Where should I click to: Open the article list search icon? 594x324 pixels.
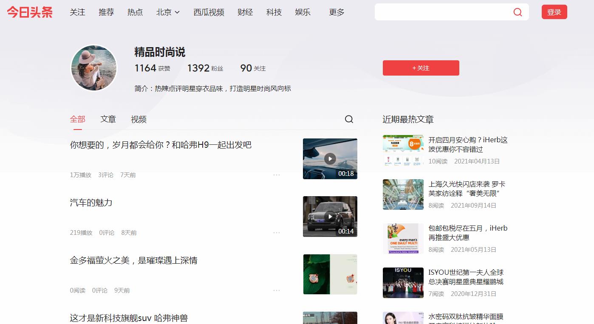click(x=349, y=119)
